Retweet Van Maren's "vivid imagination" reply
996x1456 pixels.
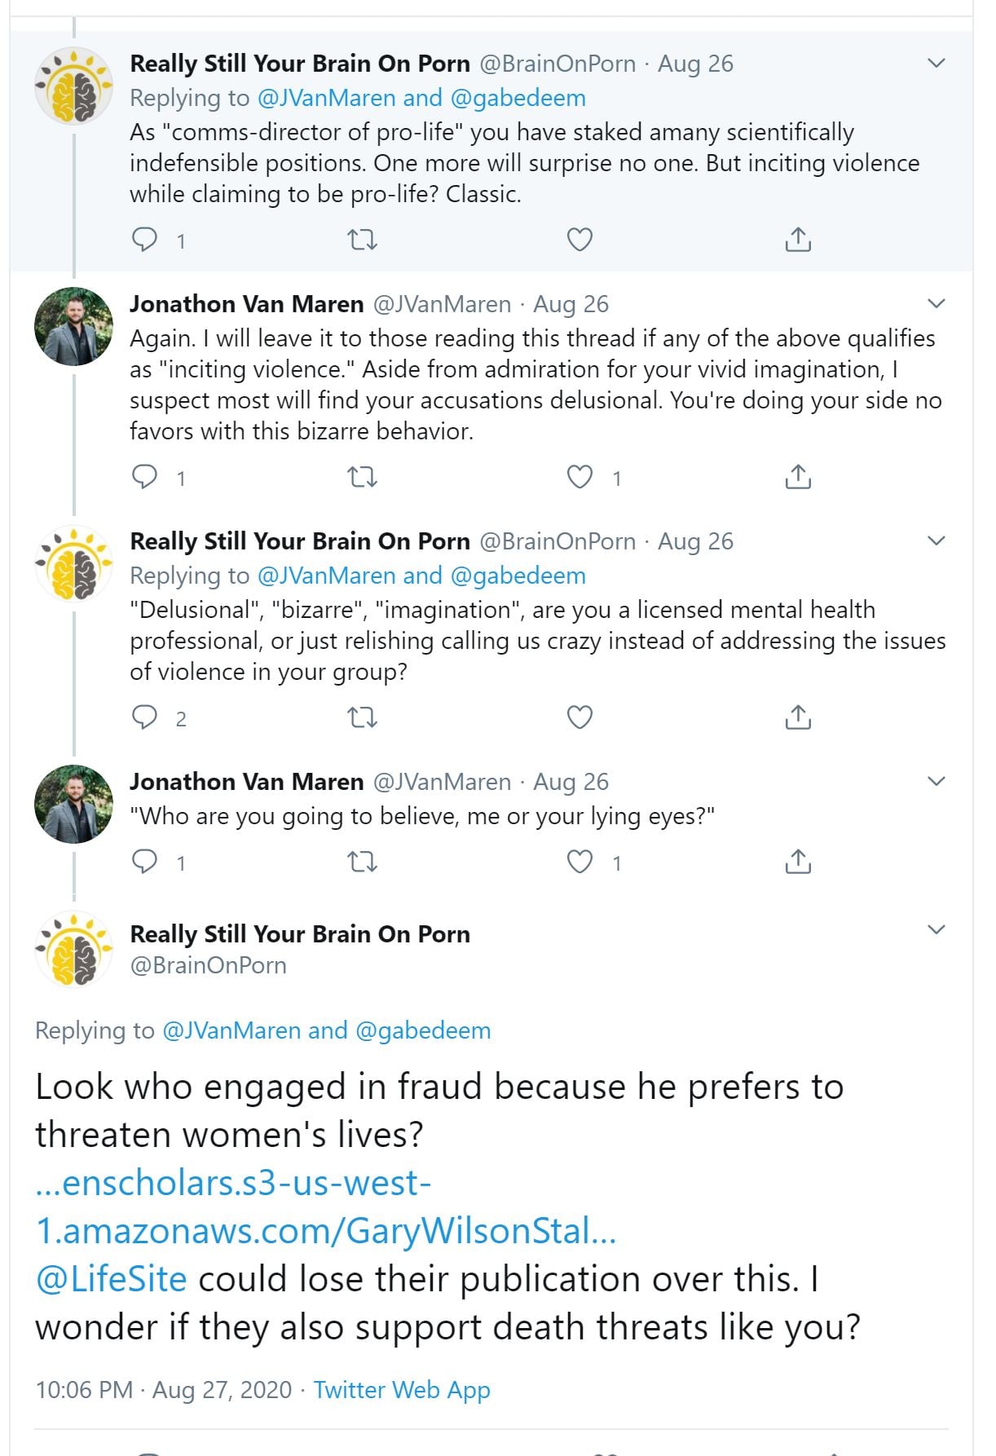(x=362, y=477)
